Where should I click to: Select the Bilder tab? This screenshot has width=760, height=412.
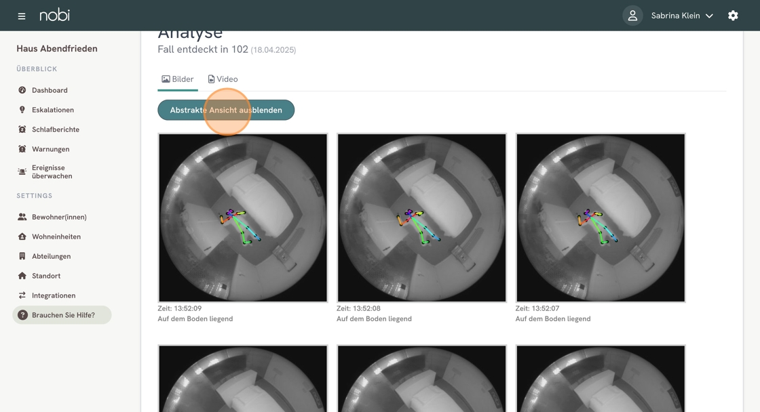click(x=178, y=79)
